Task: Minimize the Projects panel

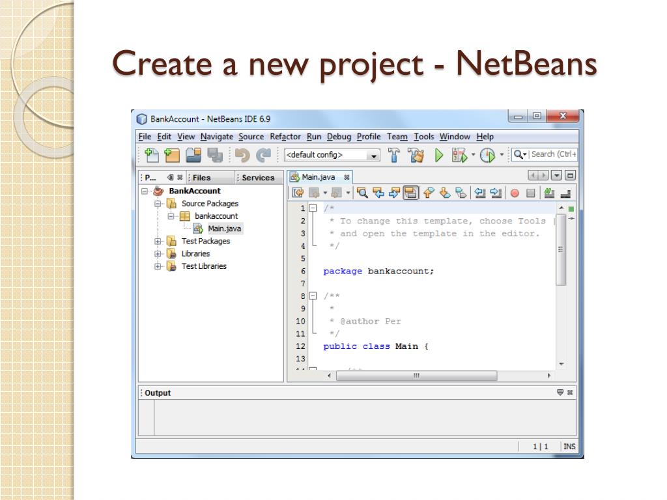Action: [171, 177]
